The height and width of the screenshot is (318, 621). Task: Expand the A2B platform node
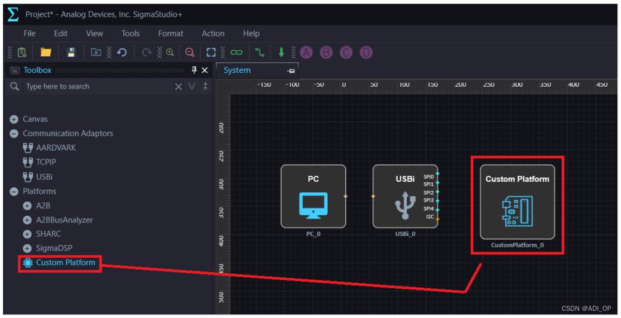click(27, 206)
